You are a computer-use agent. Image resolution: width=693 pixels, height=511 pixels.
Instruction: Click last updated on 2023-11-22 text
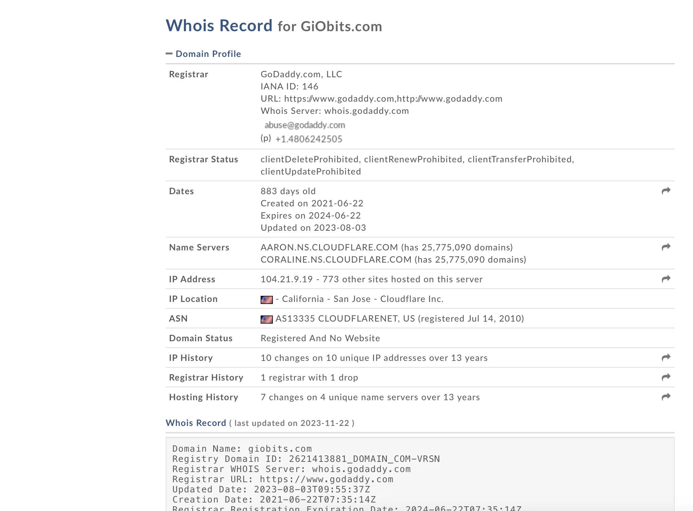click(292, 423)
